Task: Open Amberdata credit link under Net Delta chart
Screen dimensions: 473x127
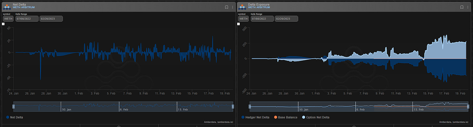Action: tap(218, 122)
